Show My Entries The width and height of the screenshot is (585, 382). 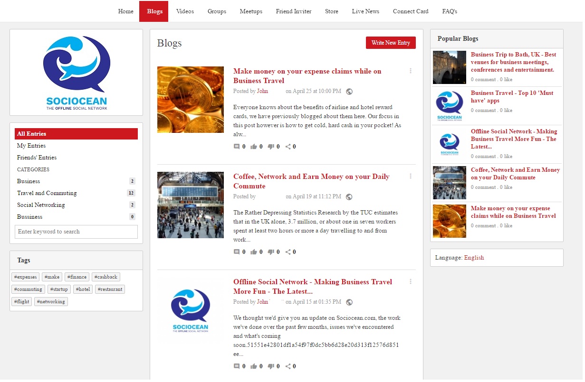(77, 146)
